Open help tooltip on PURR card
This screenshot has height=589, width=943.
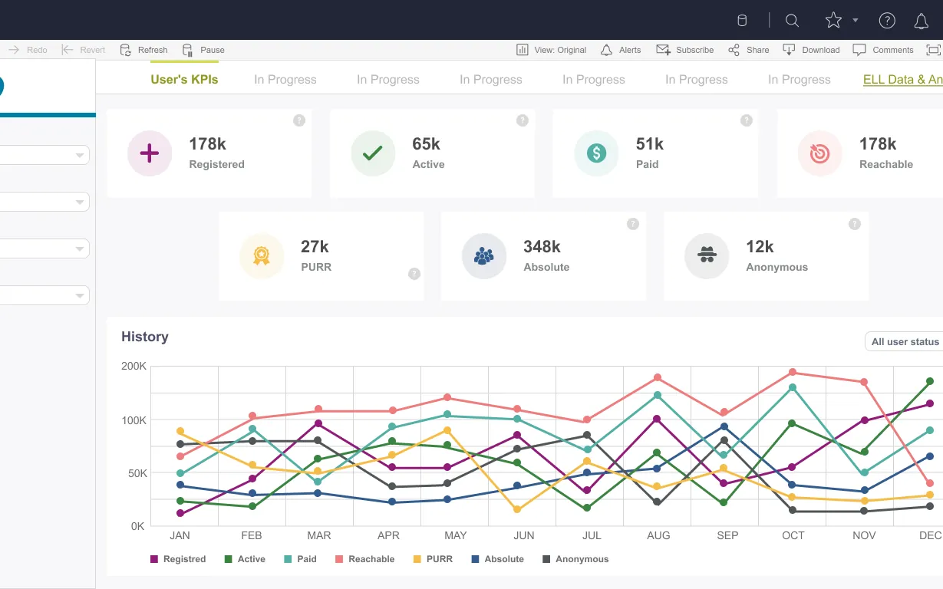pyautogui.click(x=414, y=274)
